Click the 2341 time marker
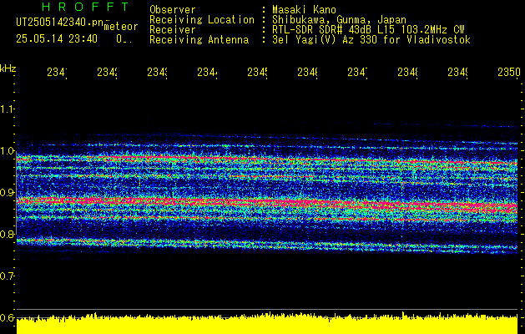This screenshot has height=334, width=525. [57, 73]
